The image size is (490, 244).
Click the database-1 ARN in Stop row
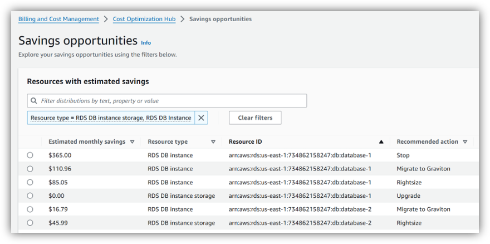[x=300, y=155]
